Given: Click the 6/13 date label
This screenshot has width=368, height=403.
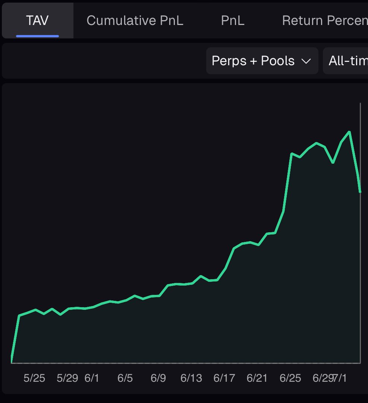Looking at the screenshot, I should [191, 378].
